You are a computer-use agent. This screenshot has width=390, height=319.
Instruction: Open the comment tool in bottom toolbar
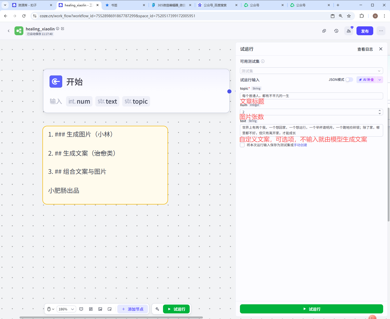pyautogui.click(x=81, y=309)
